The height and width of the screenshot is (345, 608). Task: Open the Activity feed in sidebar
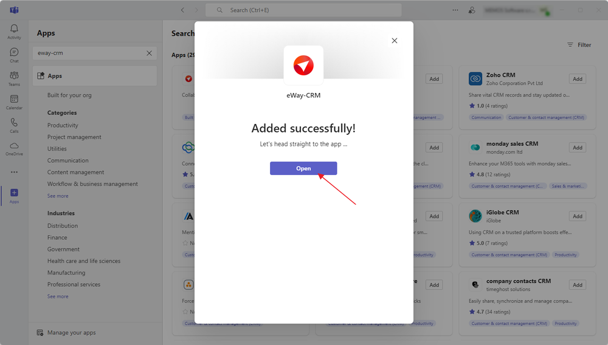[14, 32]
